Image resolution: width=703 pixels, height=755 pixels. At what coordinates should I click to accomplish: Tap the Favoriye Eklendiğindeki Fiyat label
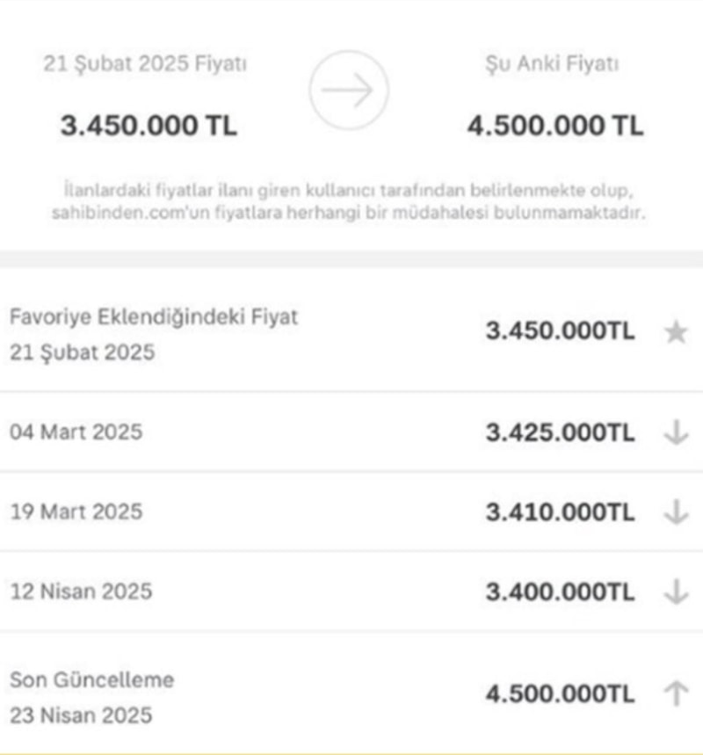tap(154, 317)
